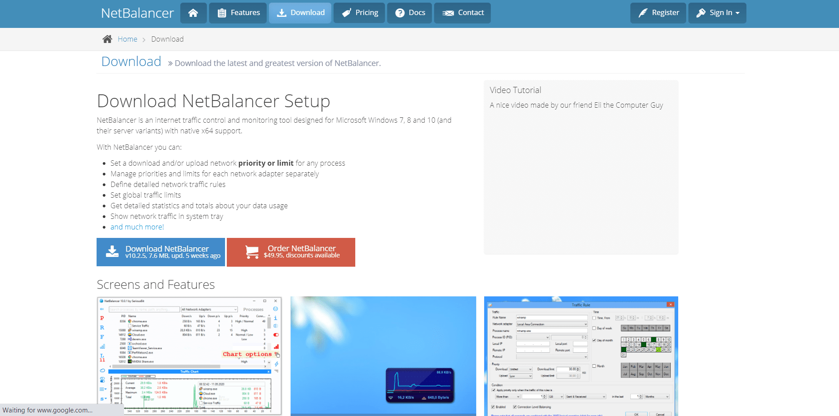Viewport: 839px width, 416px height.
Task: Open the main window screenshot thumbnail
Action: pos(190,356)
